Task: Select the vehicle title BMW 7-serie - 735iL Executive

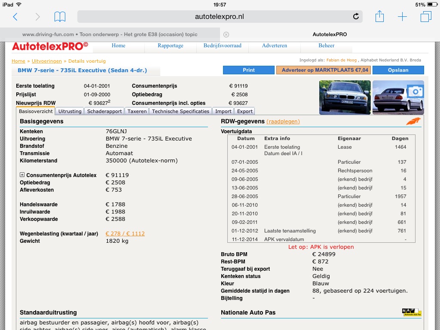Action: 82,70
